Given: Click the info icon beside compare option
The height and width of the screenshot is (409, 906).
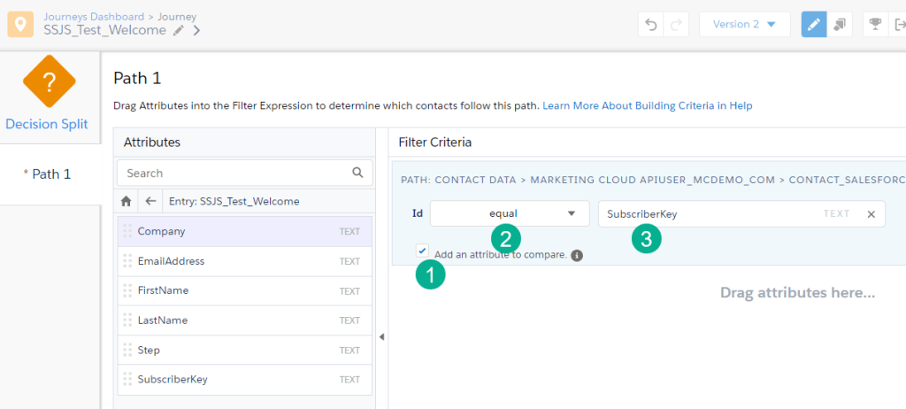Looking at the screenshot, I should pyautogui.click(x=577, y=256).
